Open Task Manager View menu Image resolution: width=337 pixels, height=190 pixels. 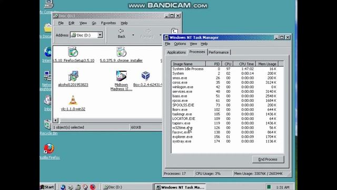[x=193, y=44]
